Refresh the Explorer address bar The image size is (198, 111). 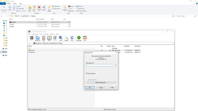point(174,16)
